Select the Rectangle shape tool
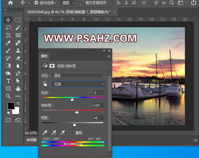Image resolution: width=199 pixels, height=158 pixels. point(8,89)
